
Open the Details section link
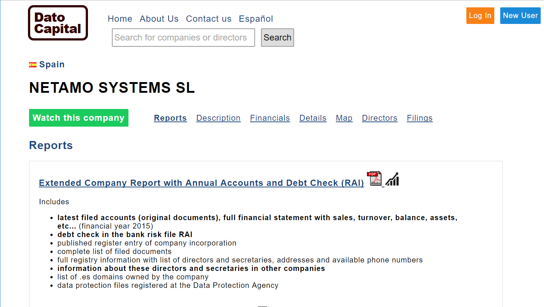pyautogui.click(x=313, y=118)
